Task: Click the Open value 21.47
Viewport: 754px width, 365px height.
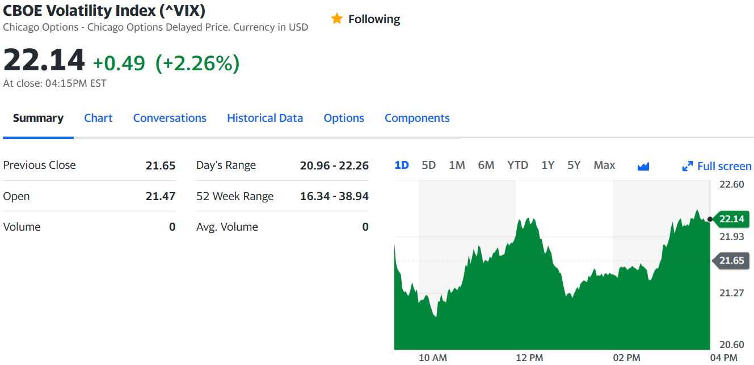Action: [161, 196]
